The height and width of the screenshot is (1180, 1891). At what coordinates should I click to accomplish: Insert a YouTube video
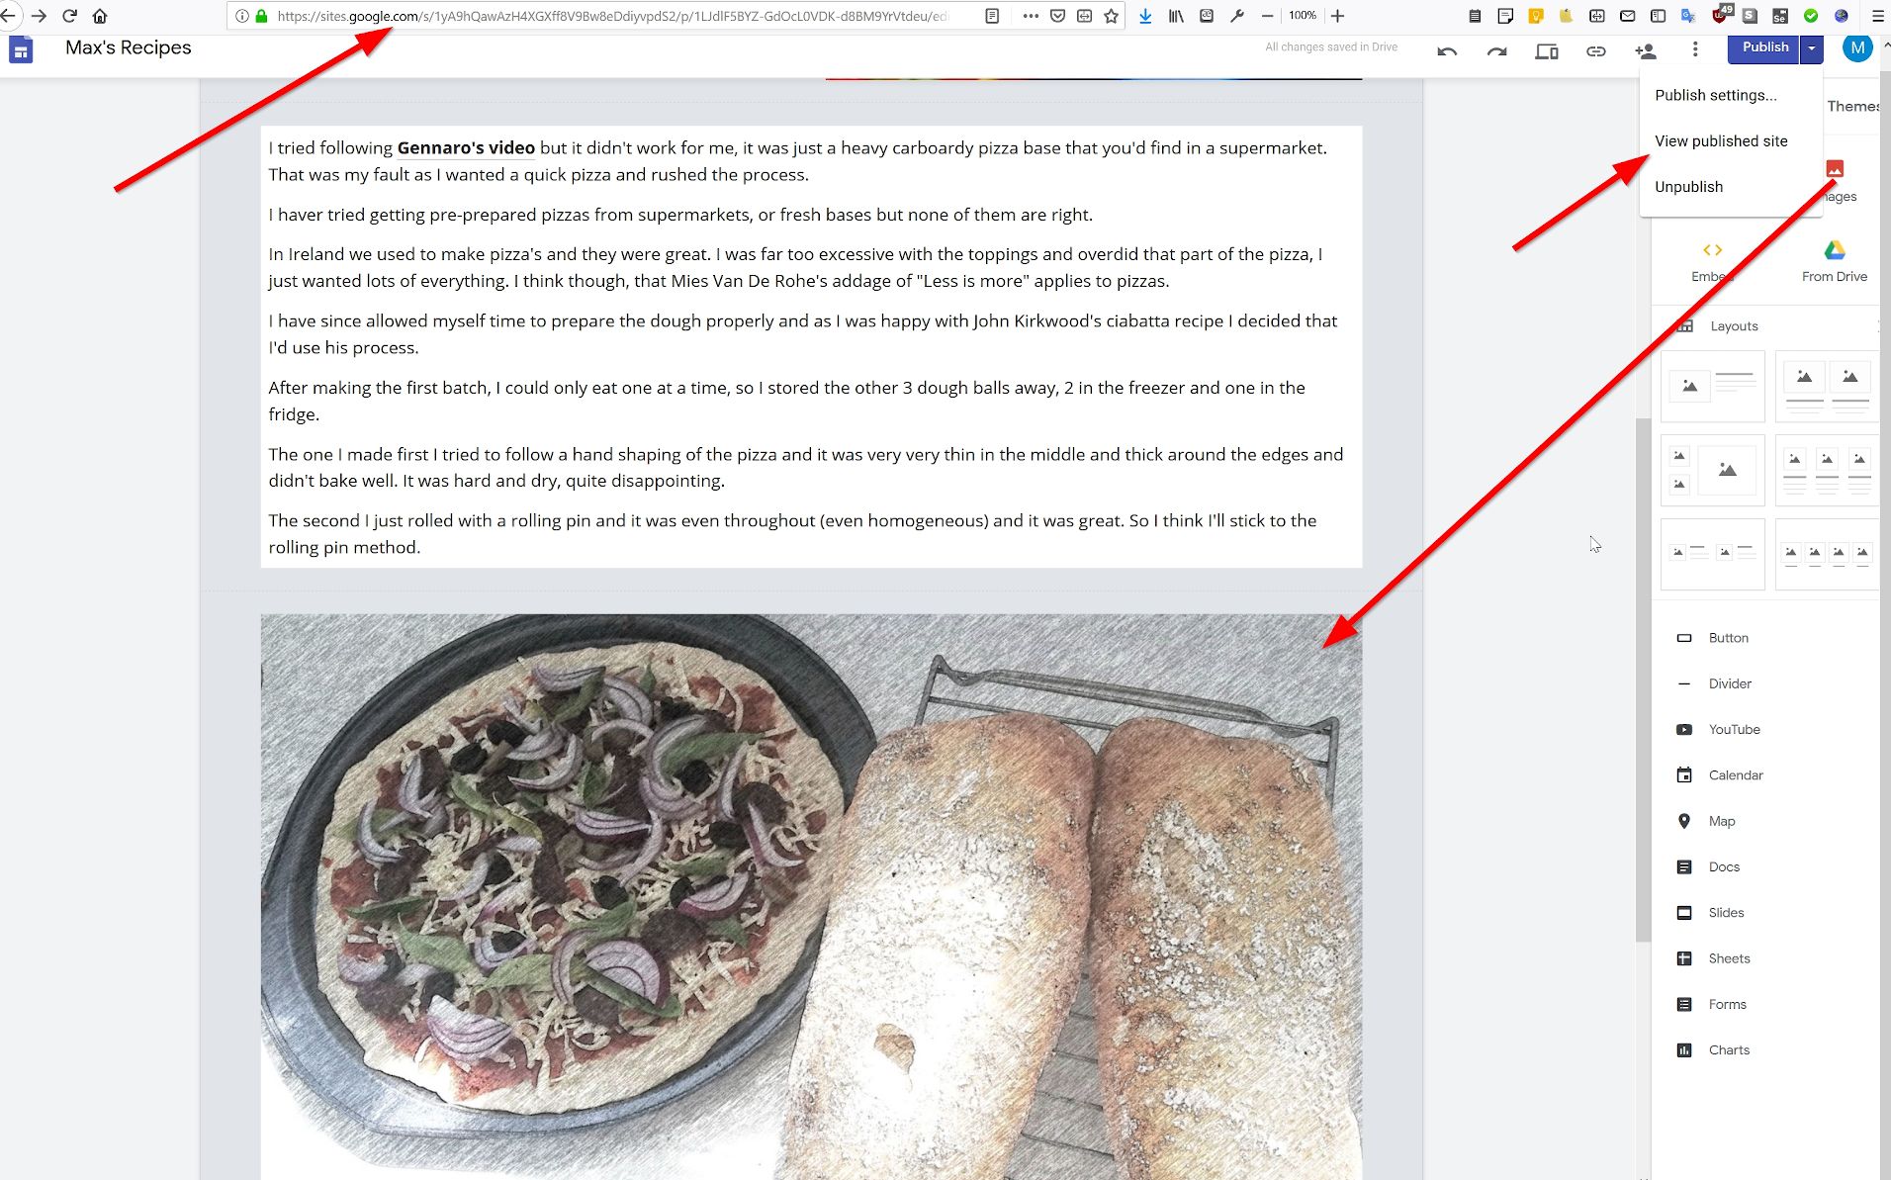(x=1734, y=730)
